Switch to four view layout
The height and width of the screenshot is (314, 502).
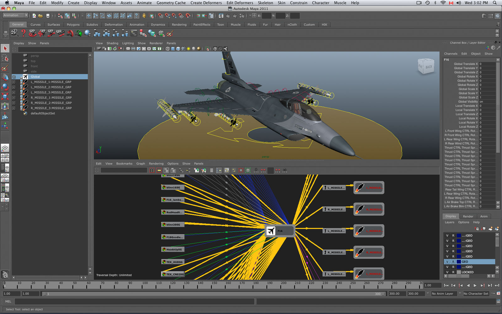coord(5,158)
